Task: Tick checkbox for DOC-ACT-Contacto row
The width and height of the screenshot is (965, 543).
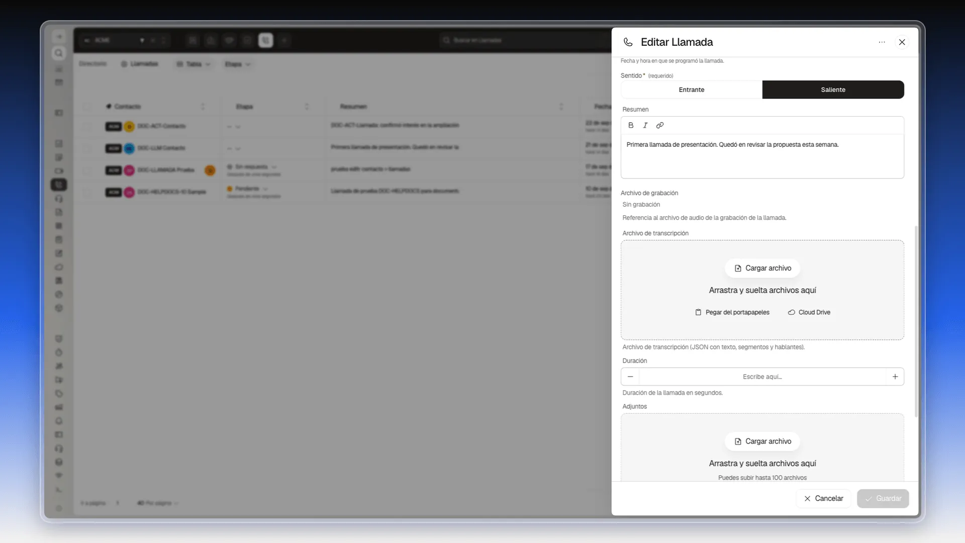Action: (87, 126)
